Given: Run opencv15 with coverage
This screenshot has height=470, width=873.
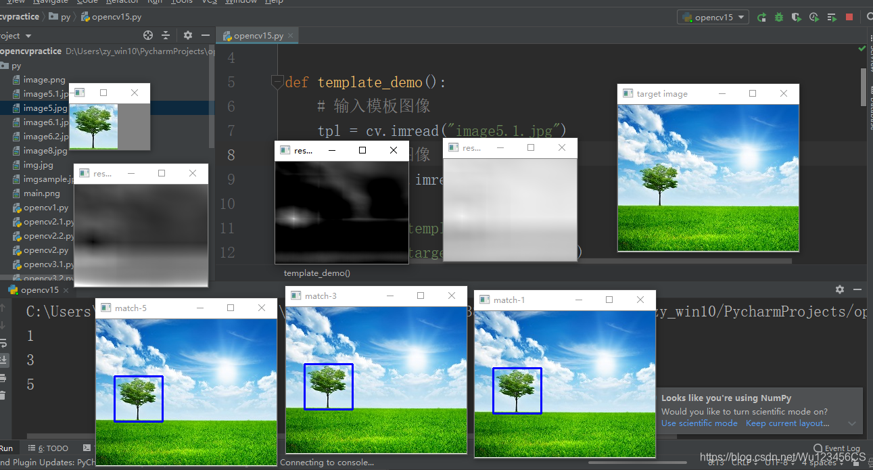Looking at the screenshot, I should [x=797, y=18].
